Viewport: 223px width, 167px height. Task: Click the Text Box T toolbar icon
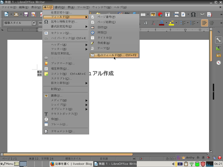click(x=167, y=14)
